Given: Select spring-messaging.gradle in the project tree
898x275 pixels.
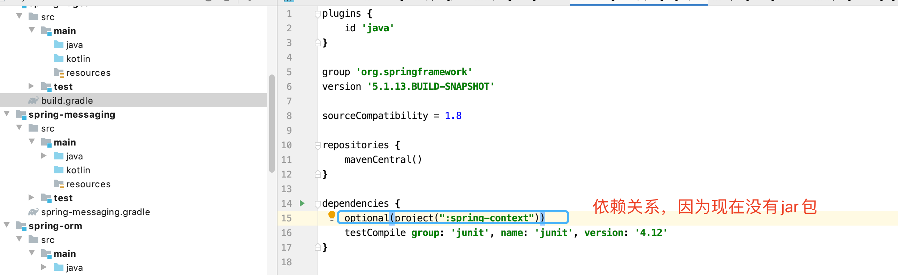Looking at the screenshot, I should click(x=134, y=212).
